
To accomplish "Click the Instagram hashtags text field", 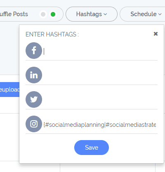I will [x=100, y=125].
